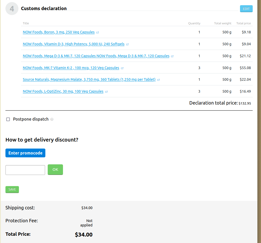Click the Enter promocode button

click(x=25, y=153)
